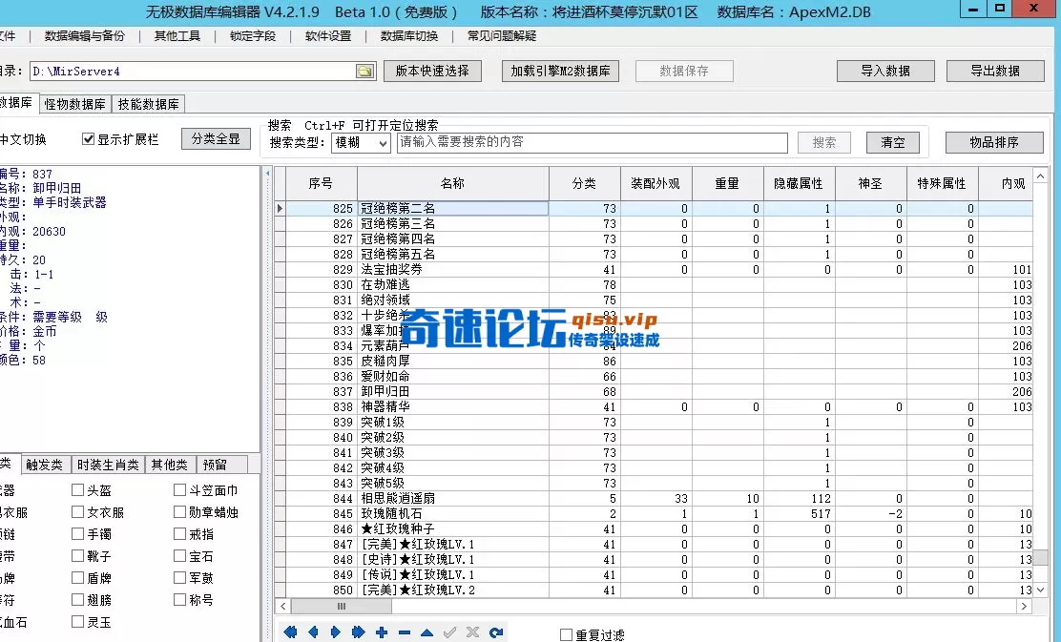1061x642 pixels.
Task: Jump to the first record arrow icon
Action: point(291,632)
